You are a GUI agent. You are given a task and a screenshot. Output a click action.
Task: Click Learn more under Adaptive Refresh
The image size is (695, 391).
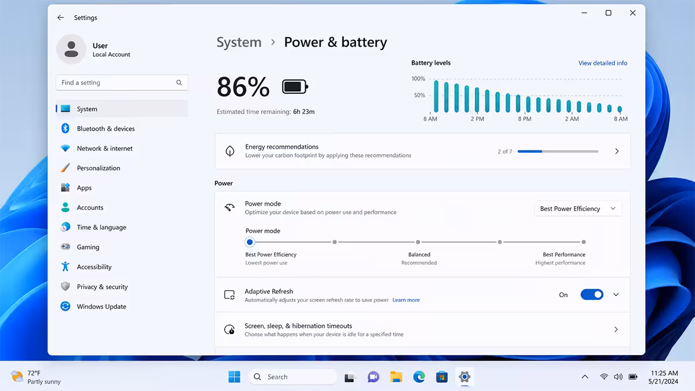pyautogui.click(x=406, y=300)
